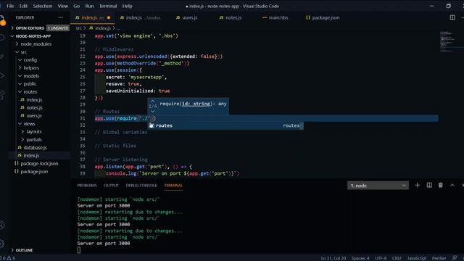This screenshot has width=464, height=261.
Task: Switch to DEBUG CONSOLE panel tab
Action: point(141,186)
